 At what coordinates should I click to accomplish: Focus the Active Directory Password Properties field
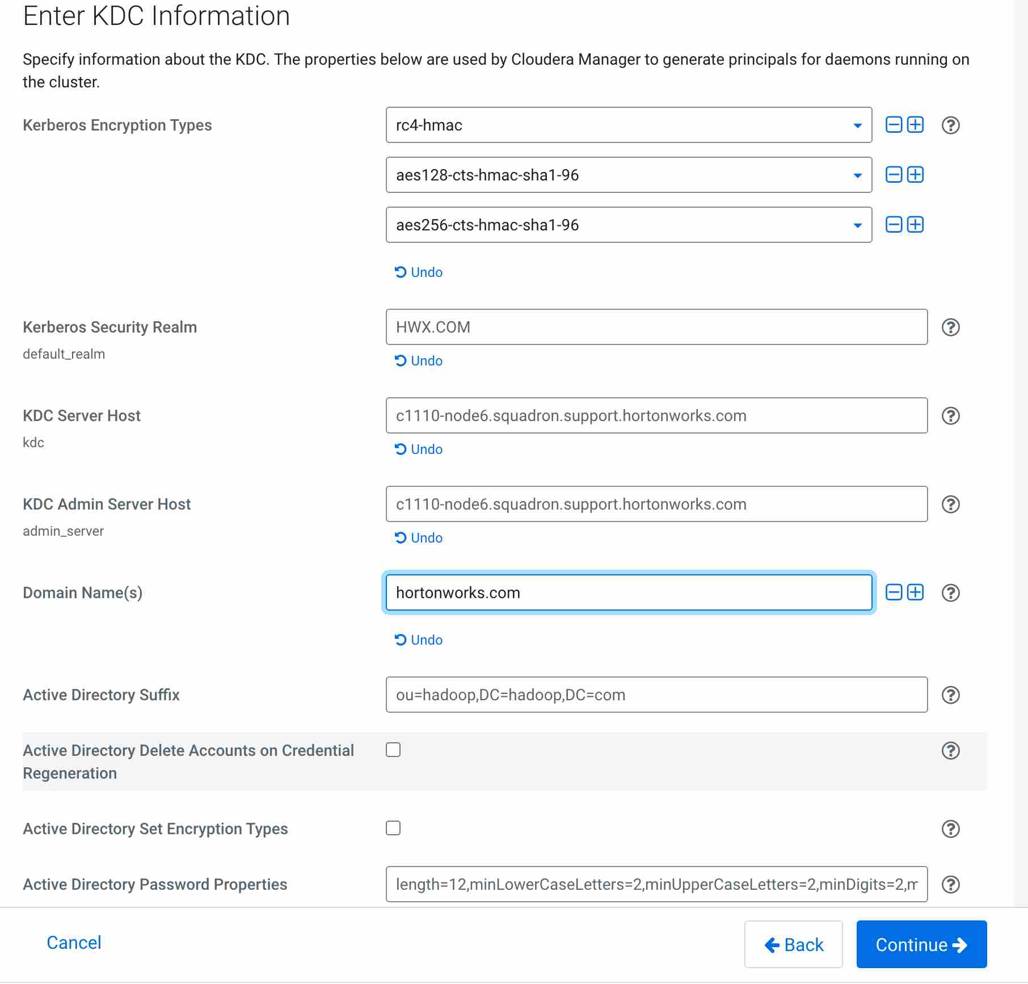(656, 884)
